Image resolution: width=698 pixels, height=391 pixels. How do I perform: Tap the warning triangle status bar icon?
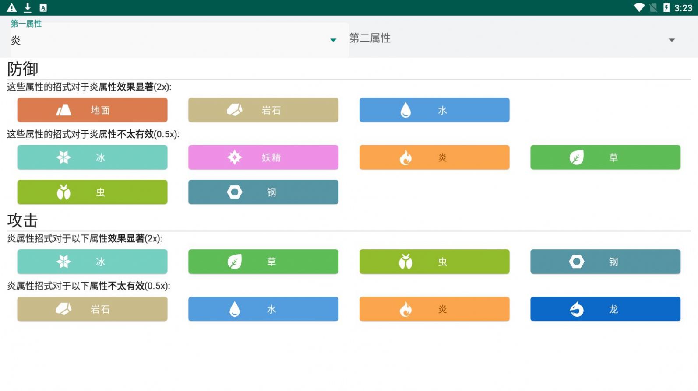click(x=12, y=7)
